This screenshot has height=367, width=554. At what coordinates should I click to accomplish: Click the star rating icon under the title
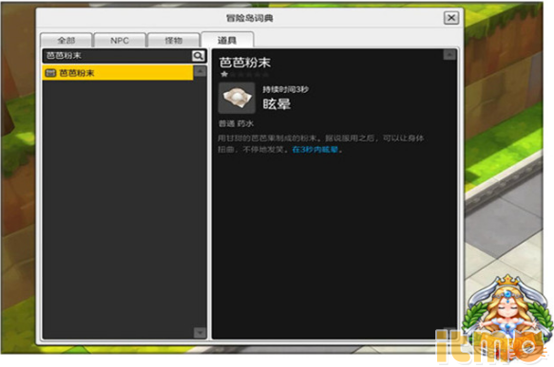click(x=224, y=74)
